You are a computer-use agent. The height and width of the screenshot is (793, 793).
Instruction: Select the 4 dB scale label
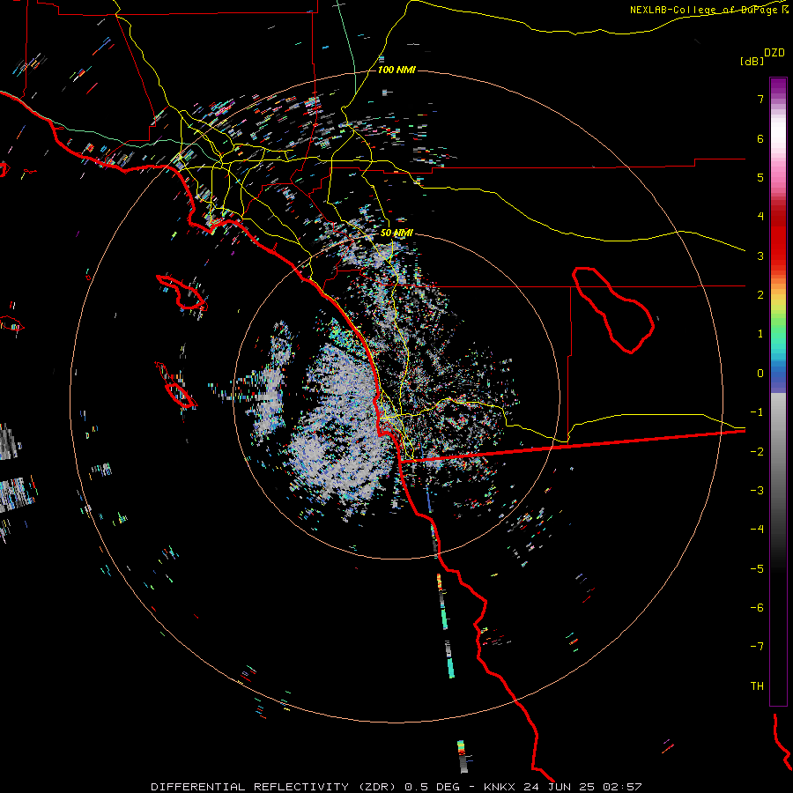point(760,217)
